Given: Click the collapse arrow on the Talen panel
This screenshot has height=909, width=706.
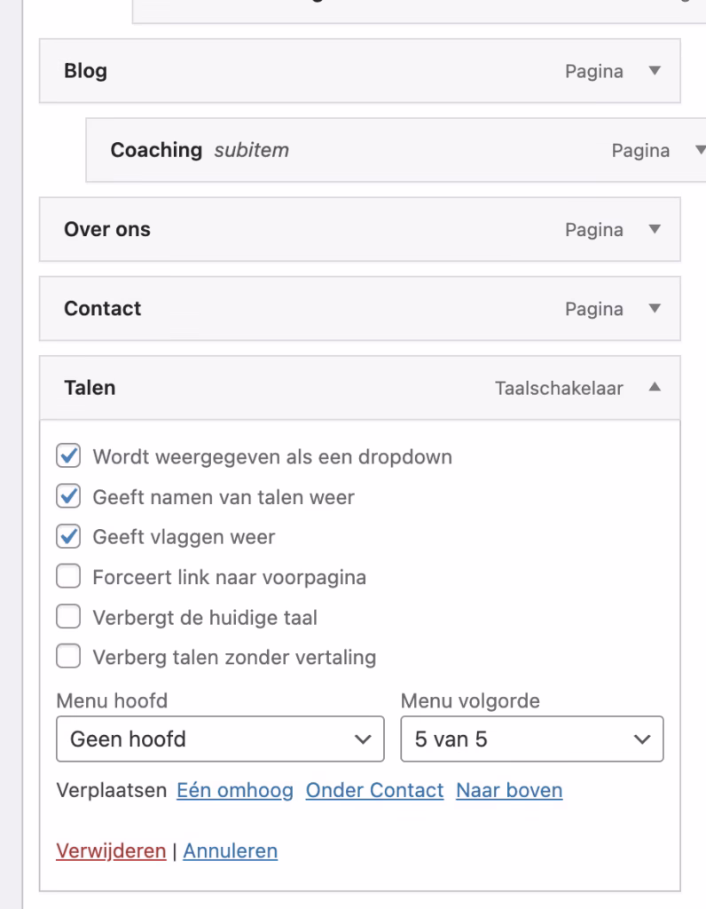Looking at the screenshot, I should (654, 388).
